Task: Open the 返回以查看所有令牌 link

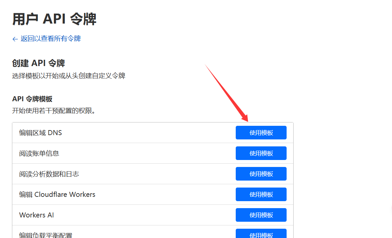Action: point(51,39)
